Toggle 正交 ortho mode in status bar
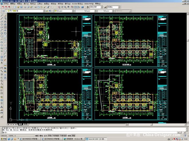This screenshot has height=141, width=189. [46, 136]
